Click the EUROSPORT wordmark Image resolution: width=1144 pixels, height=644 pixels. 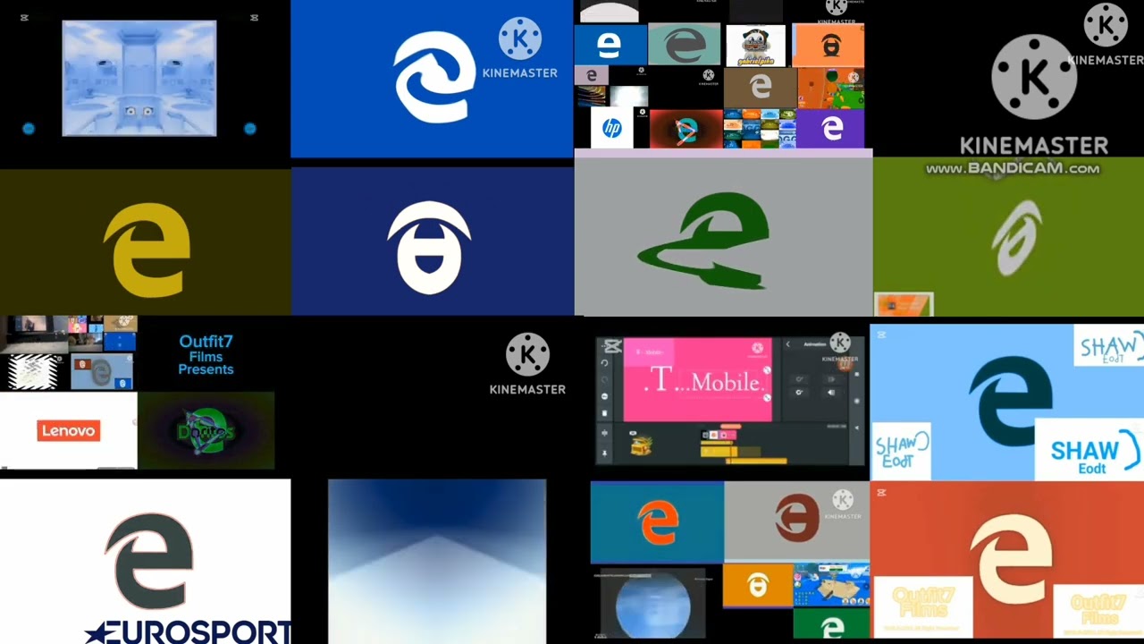[188, 631]
